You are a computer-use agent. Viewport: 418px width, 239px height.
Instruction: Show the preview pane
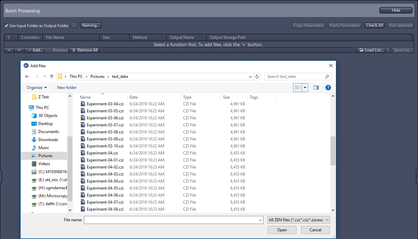pyautogui.click(x=316, y=88)
